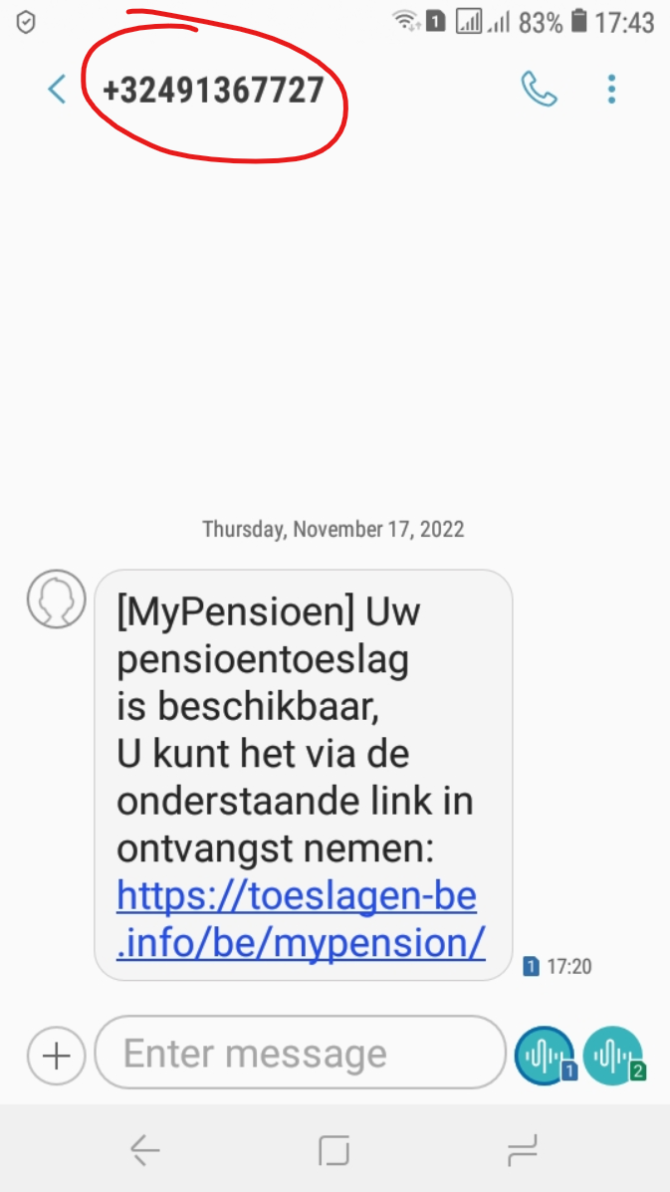Tap the SIM 1 indicator in status bar
This screenshot has width=670, height=1192.
435,23
